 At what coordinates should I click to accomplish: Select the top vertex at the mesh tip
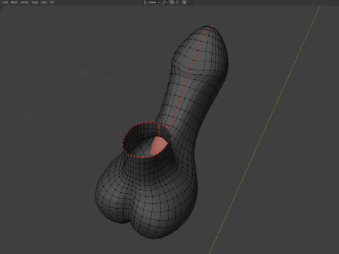pyautogui.click(x=211, y=26)
